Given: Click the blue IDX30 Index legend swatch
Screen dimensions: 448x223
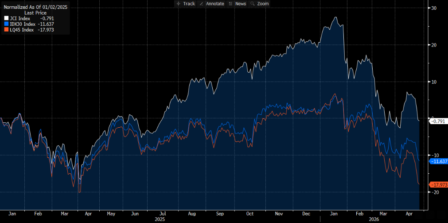Looking at the screenshot, I should [6, 24].
